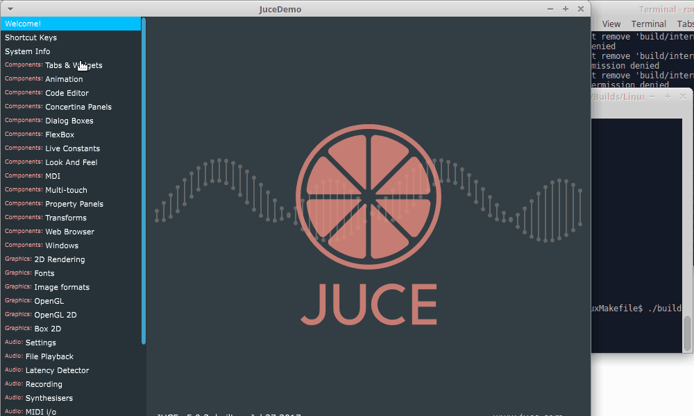
Task: Maximize the JuceDemo window
Action: (x=566, y=9)
